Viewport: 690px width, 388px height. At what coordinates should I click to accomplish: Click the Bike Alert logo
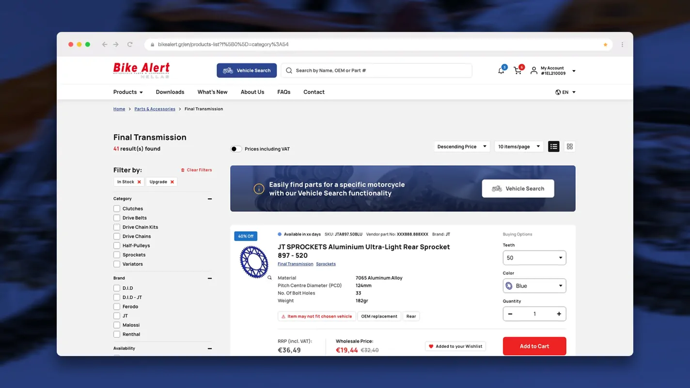coord(141,70)
